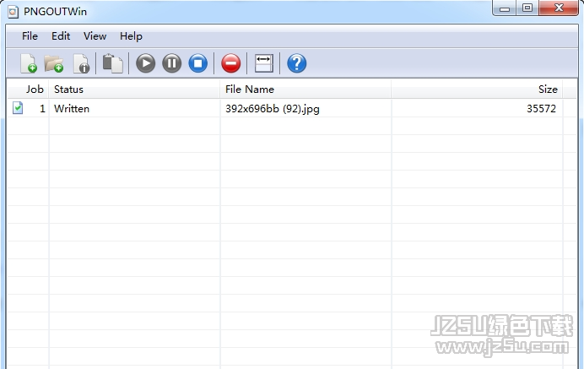Open the View menu
584x369 pixels.
point(95,36)
